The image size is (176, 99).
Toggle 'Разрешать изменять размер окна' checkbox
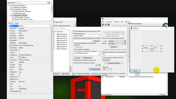click(74, 60)
